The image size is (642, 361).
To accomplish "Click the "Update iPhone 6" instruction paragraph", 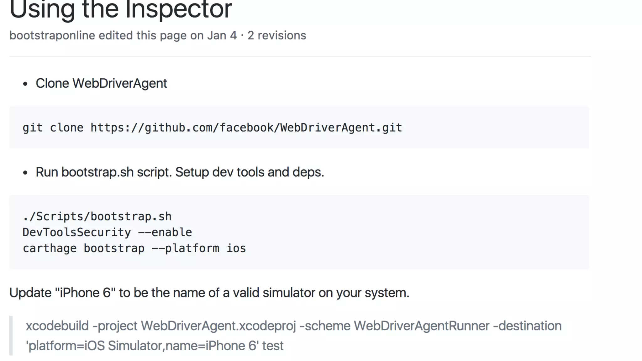I will (x=209, y=293).
